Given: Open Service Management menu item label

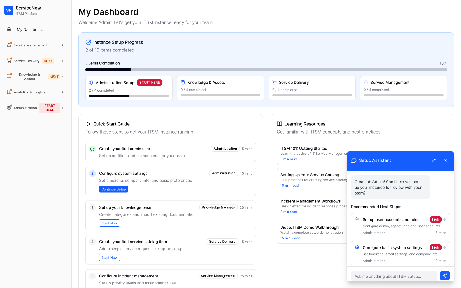Looking at the screenshot, I should point(31,45).
